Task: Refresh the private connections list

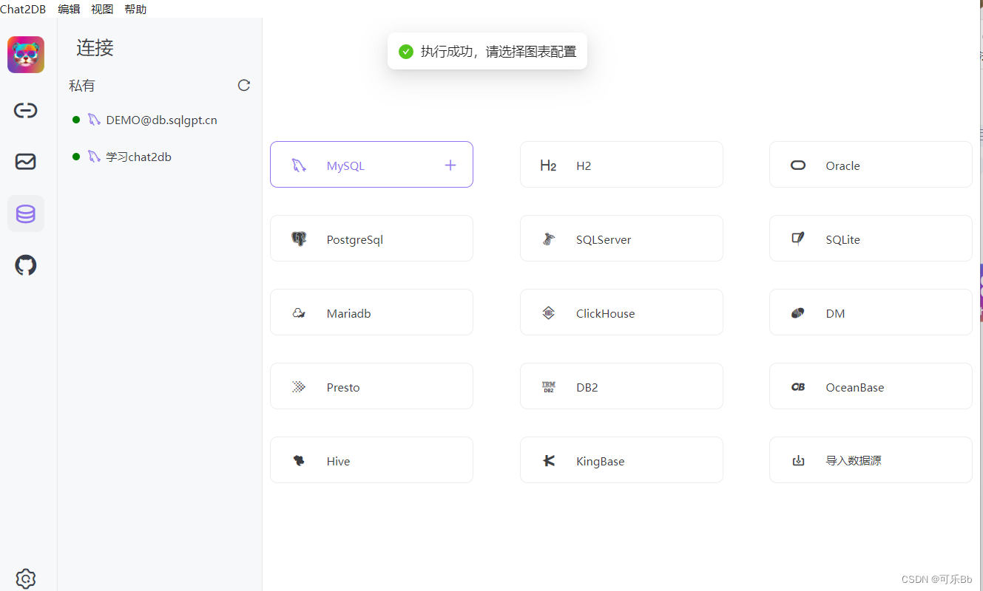Action: [x=243, y=85]
